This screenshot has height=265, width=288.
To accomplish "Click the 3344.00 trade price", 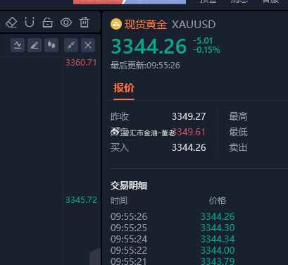I will click(218, 250).
